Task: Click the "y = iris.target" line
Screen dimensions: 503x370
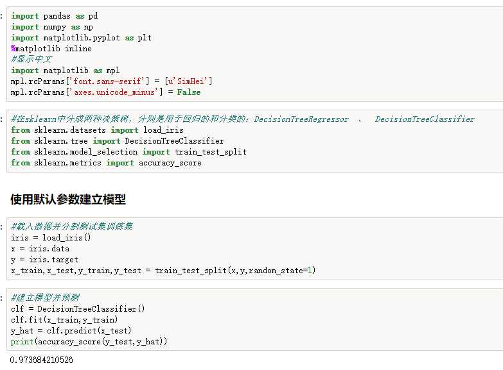Action: (x=44, y=260)
